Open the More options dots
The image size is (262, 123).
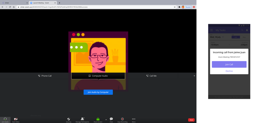(134, 119)
